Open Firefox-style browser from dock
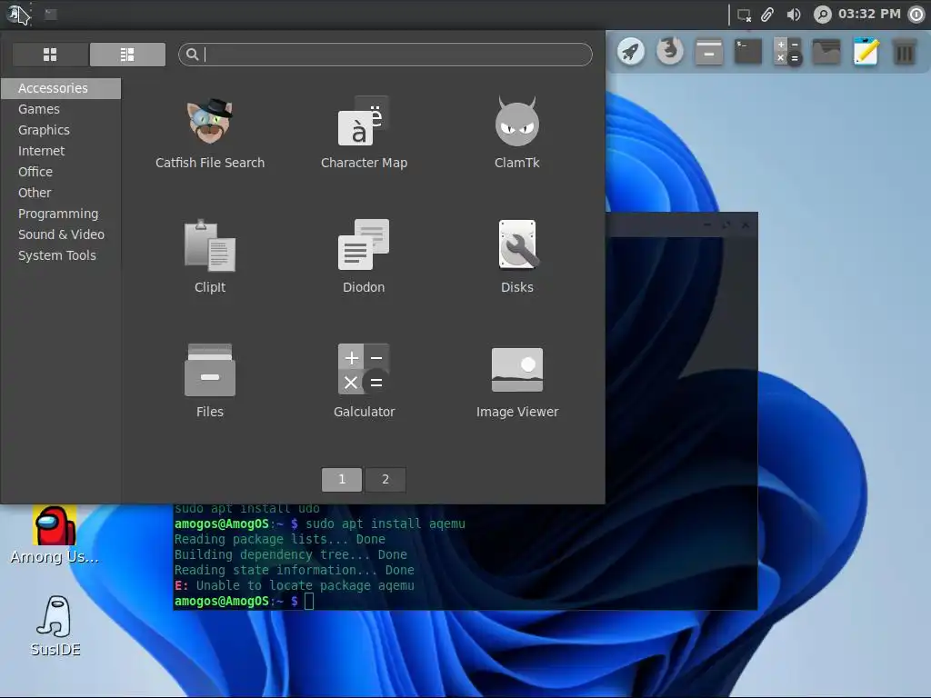This screenshot has height=698, width=931. pyautogui.click(x=670, y=52)
